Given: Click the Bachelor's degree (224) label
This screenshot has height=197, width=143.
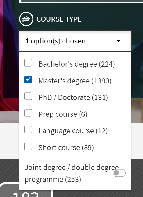Looking at the screenshot, I should pyautogui.click(x=77, y=64).
